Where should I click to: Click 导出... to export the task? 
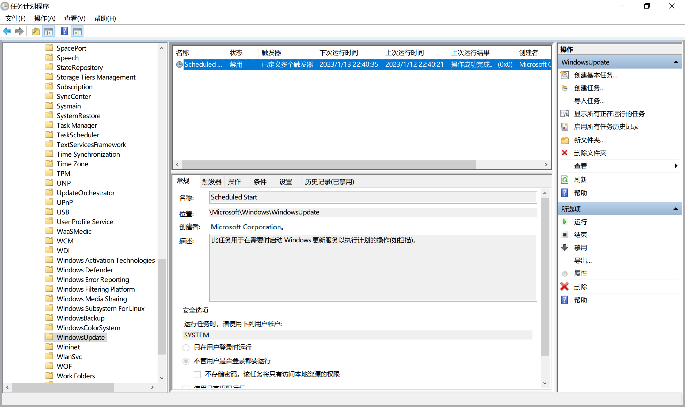tap(583, 260)
